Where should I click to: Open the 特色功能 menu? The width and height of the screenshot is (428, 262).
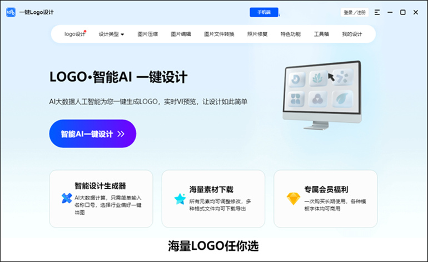click(290, 34)
